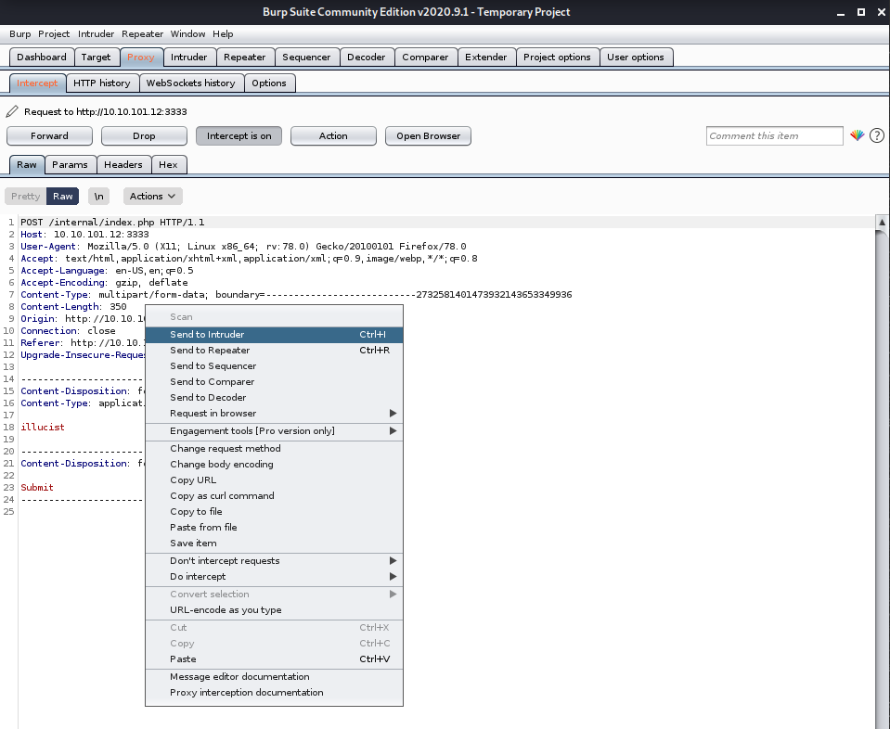The height and width of the screenshot is (729, 890).
Task: Click the help question mark icon
Action: (877, 135)
